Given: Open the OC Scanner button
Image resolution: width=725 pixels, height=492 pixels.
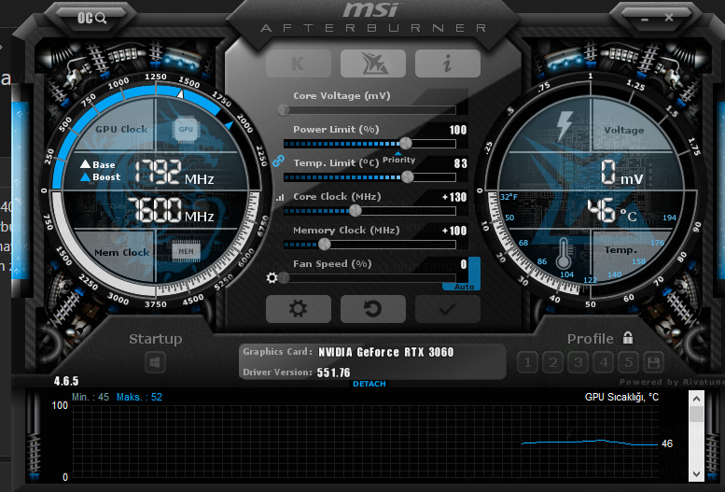Looking at the screenshot, I should click(x=91, y=18).
